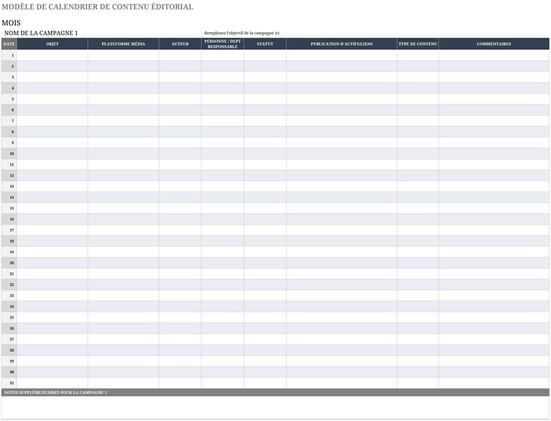Click the TYPE DE CONTENU cell in row 25
The height and width of the screenshot is (421, 551).
(x=418, y=317)
